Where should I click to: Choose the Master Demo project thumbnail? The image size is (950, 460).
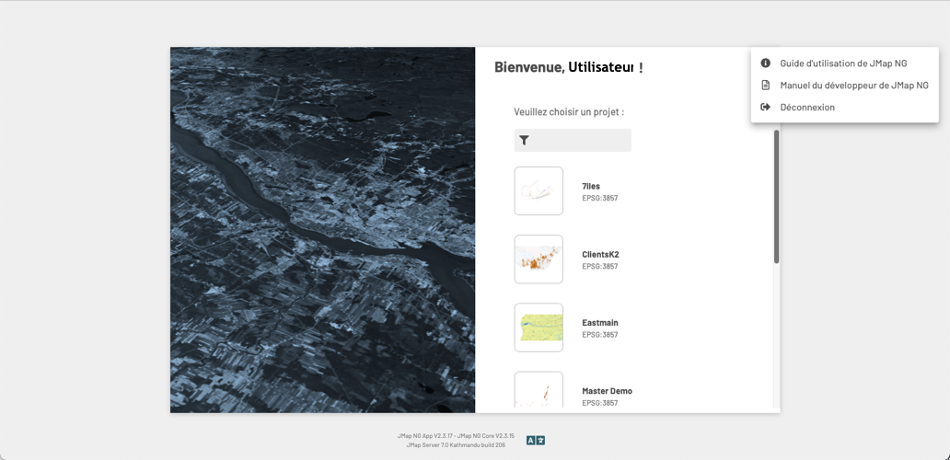(539, 391)
